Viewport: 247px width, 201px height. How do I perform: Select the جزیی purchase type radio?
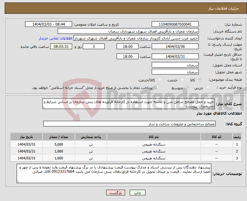tap(208, 87)
